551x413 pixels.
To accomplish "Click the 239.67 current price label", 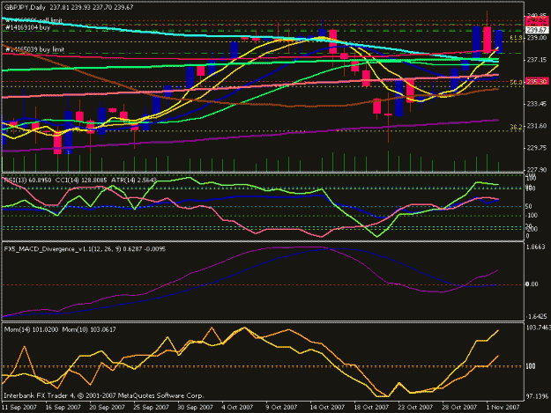I will pos(536,30).
